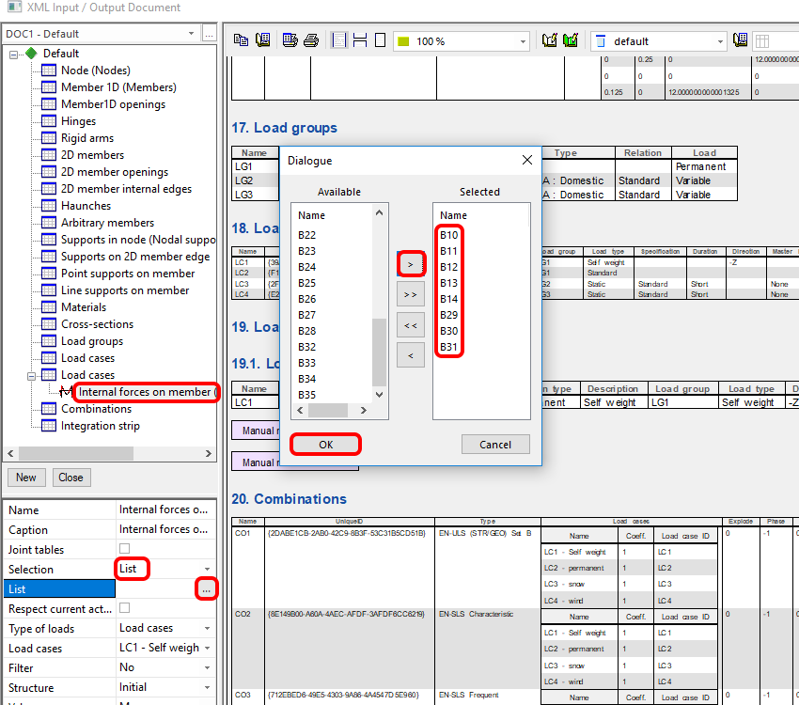Click the ... button in List row
The width and height of the screenshot is (799, 705).
(208, 589)
